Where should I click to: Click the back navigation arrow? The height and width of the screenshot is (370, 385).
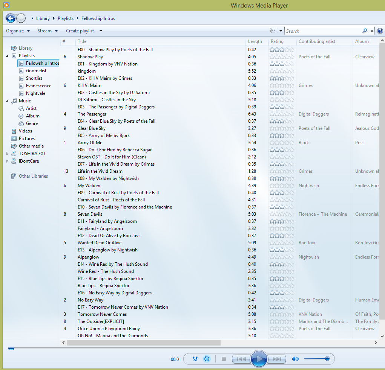point(11,18)
